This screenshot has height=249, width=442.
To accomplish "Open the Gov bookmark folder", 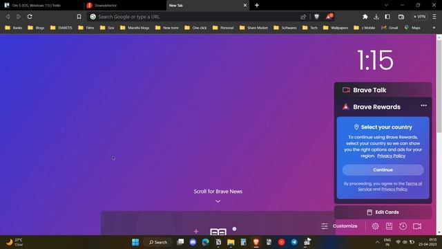I will point(107,28).
